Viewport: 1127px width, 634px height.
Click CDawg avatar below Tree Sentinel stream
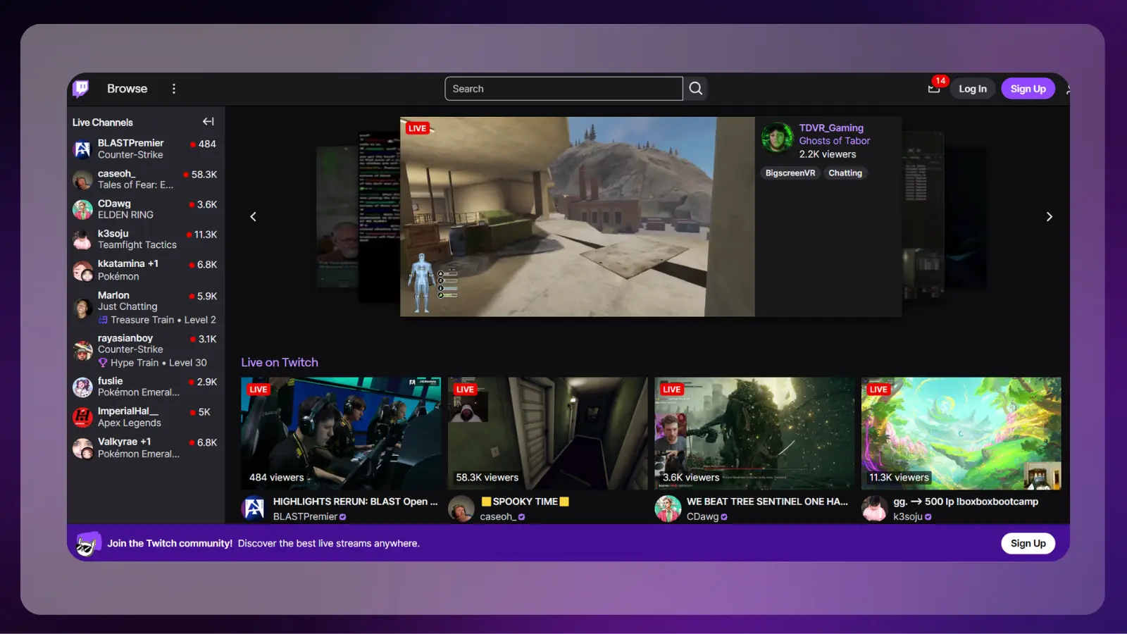(x=667, y=508)
